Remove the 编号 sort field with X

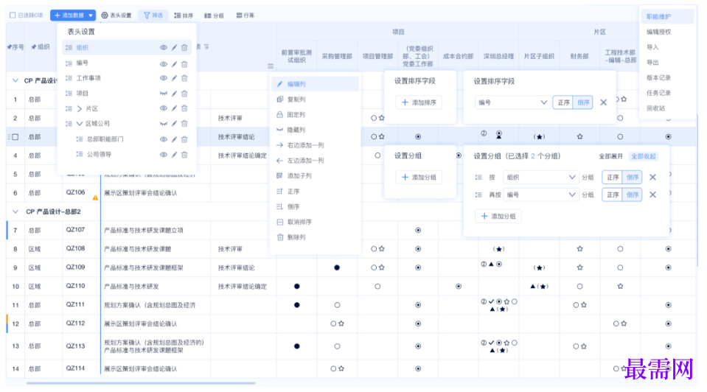603,102
